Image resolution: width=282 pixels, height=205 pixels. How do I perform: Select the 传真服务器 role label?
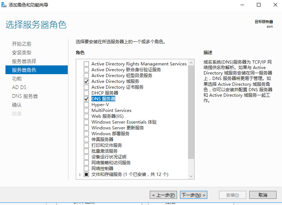coord(102,139)
